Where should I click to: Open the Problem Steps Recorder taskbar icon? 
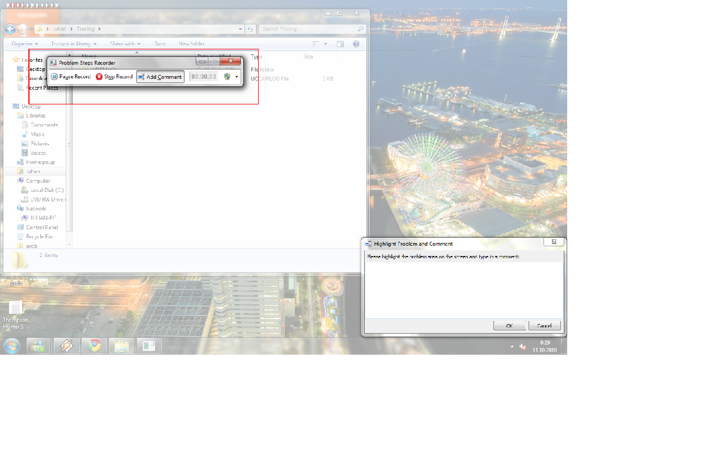click(x=149, y=346)
